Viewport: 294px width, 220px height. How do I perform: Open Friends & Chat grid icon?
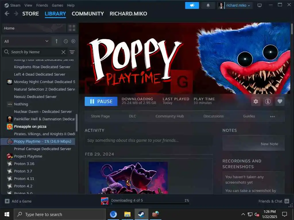click(287, 201)
